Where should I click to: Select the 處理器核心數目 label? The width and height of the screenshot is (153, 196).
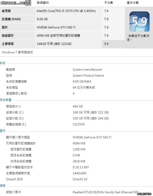click(16, 93)
